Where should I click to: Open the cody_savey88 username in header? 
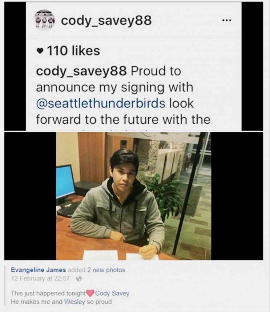pos(106,21)
